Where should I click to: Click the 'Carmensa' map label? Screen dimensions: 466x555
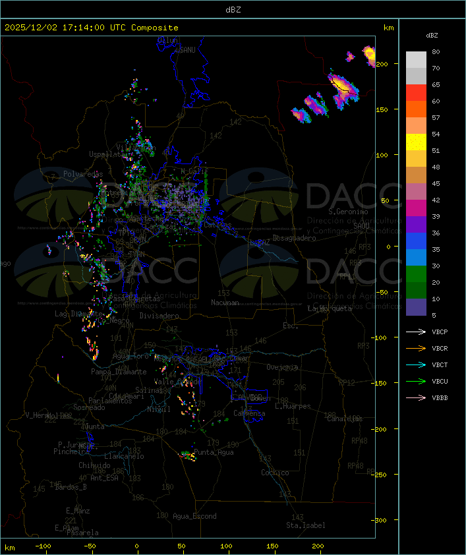click(x=249, y=413)
